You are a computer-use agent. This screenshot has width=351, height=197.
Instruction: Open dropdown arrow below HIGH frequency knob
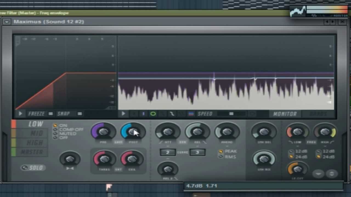click(325, 146)
